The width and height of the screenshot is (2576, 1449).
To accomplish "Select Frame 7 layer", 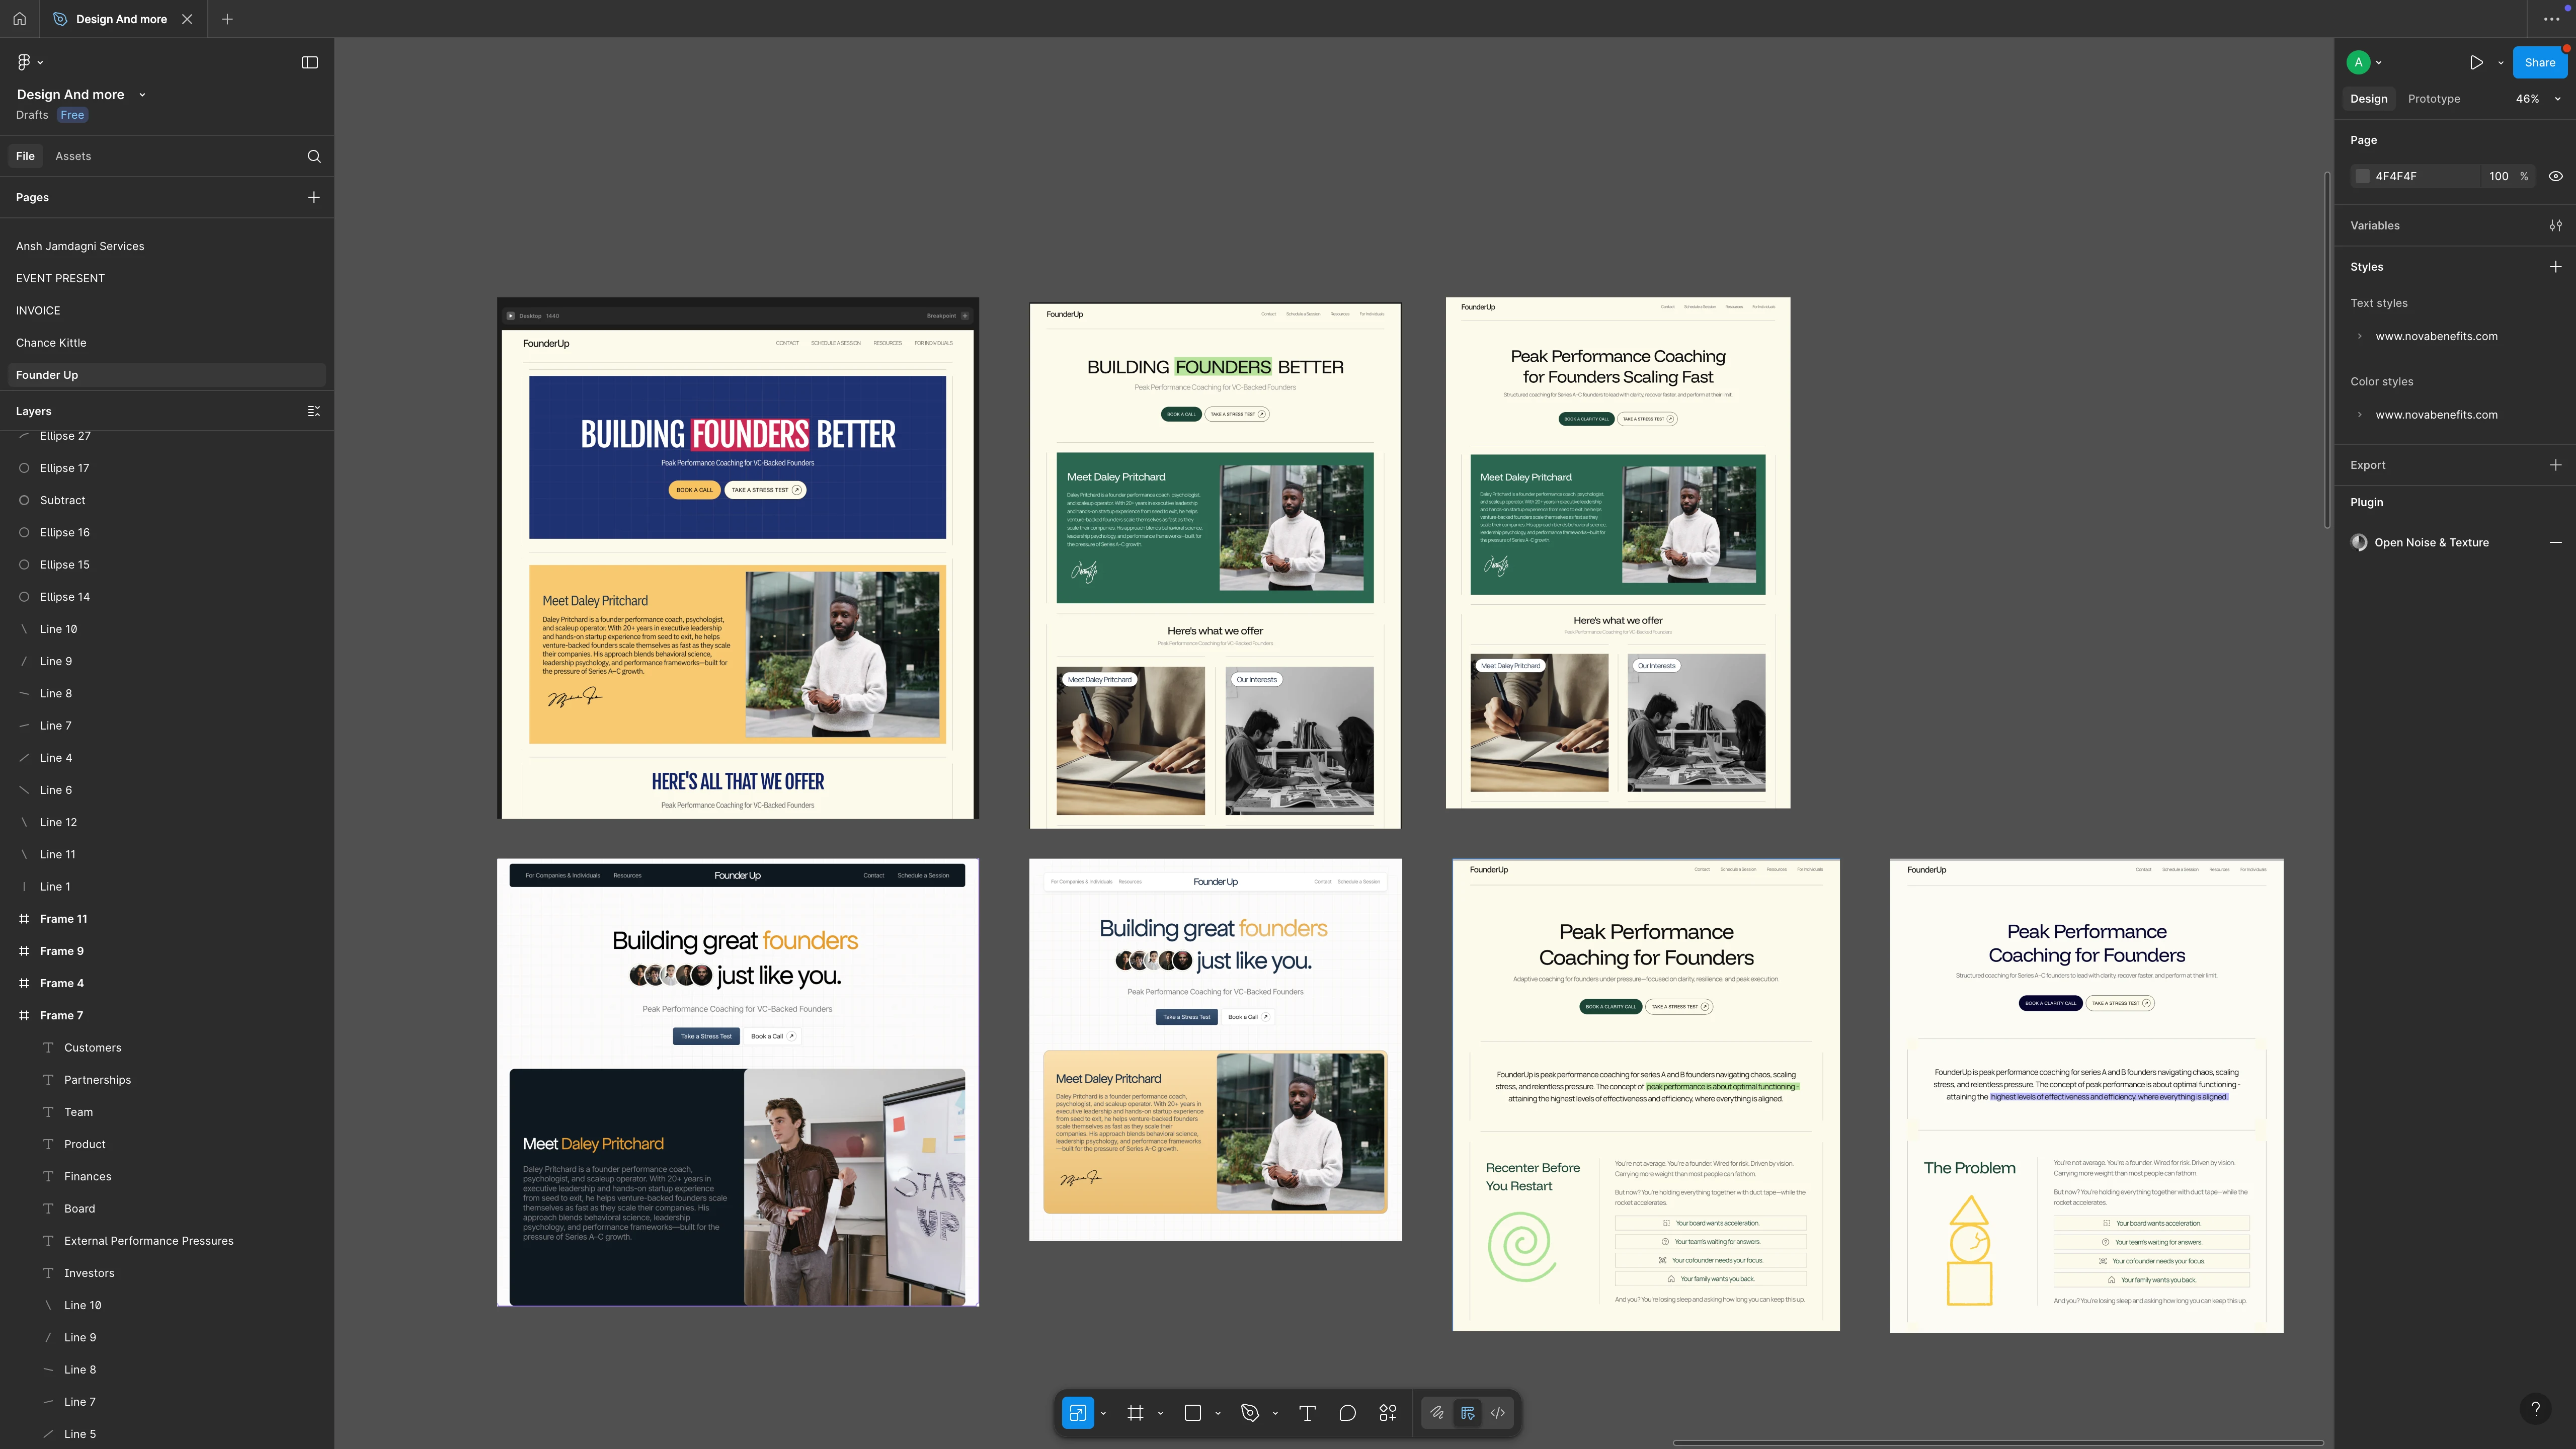I will [x=167, y=1015].
